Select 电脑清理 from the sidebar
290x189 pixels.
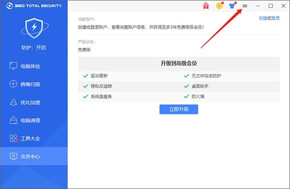click(x=34, y=120)
